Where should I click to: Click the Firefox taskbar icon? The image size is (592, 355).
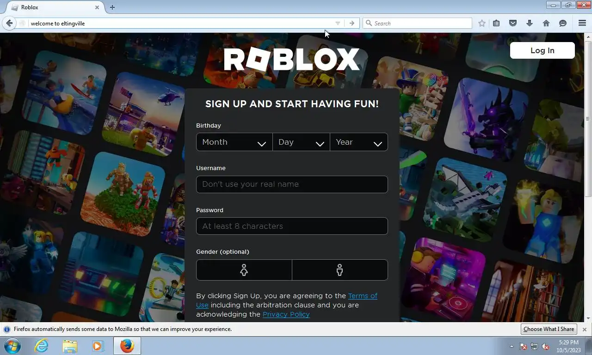pyautogui.click(x=127, y=346)
